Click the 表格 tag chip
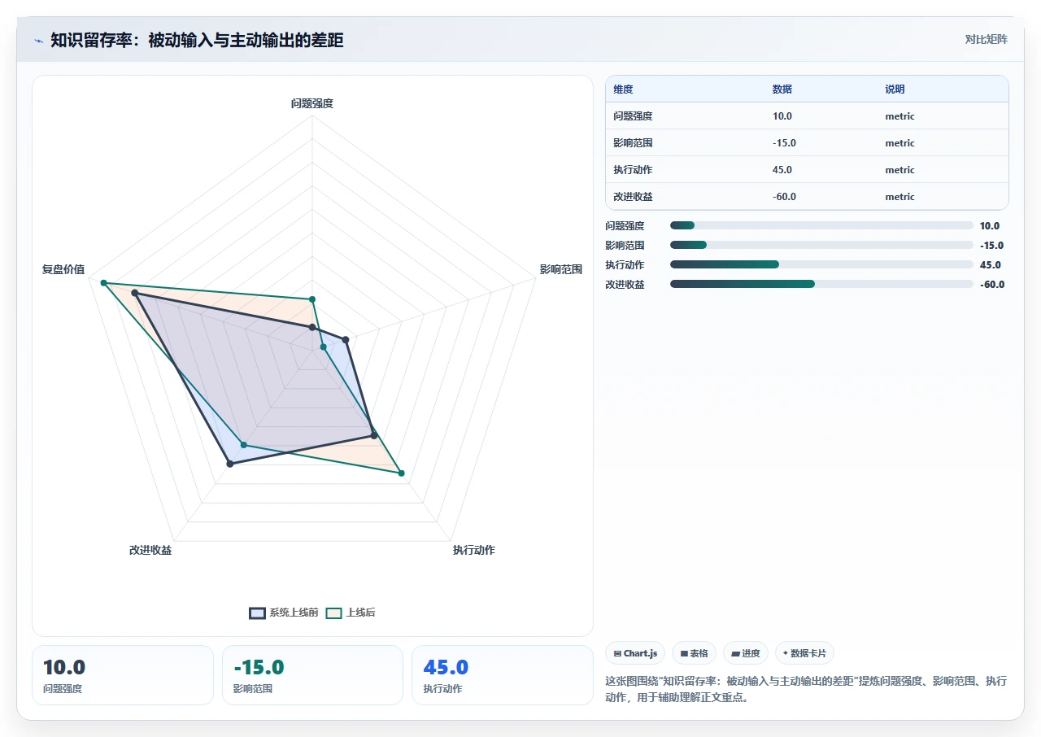Screen dimensions: 1041x737 click(x=695, y=653)
